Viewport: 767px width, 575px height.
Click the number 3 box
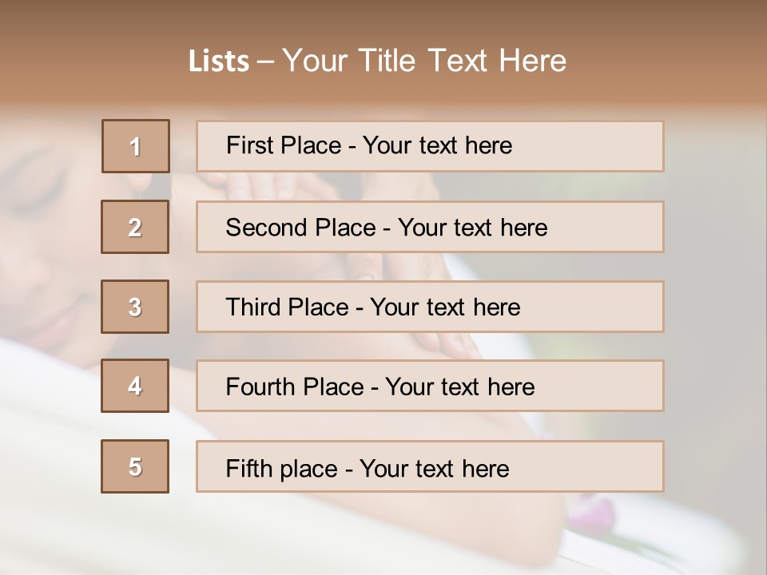pyautogui.click(x=135, y=307)
